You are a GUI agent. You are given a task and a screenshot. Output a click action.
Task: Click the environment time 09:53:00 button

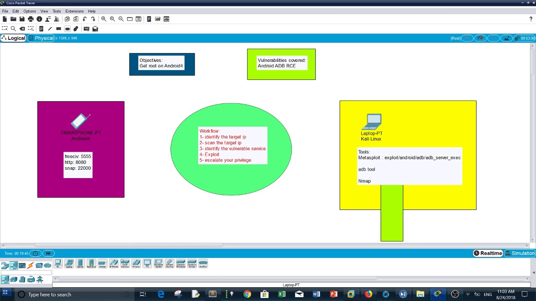point(525,38)
